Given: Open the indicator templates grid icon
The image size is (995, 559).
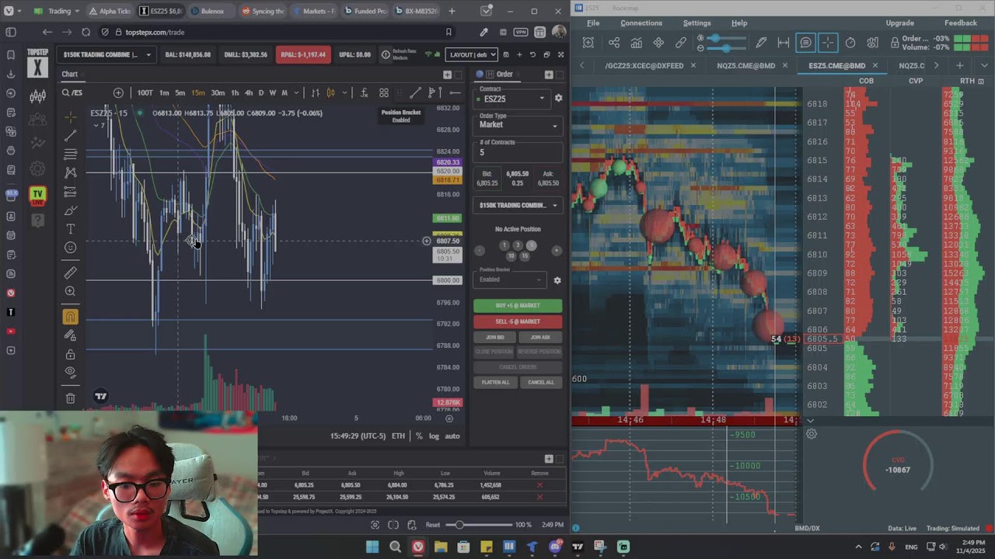Looking at the screenshot, I should 384,92.
